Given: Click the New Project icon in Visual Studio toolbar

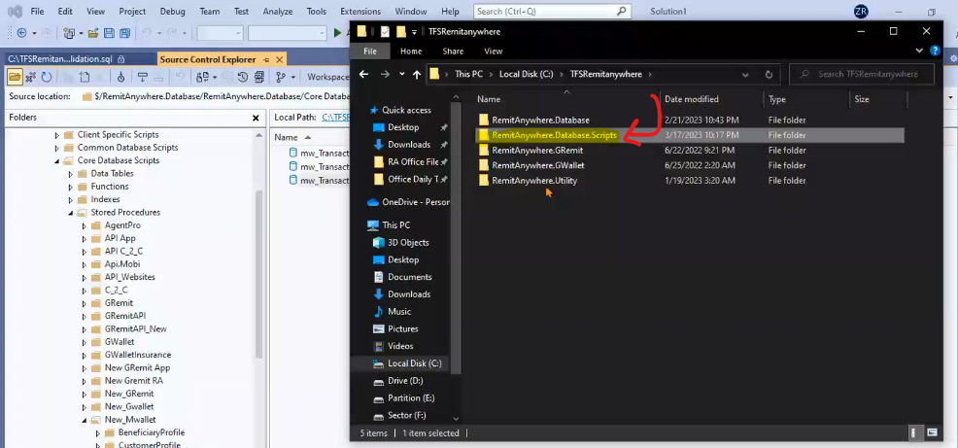Looking at the screenshot, I should click(x=68, y=33).
